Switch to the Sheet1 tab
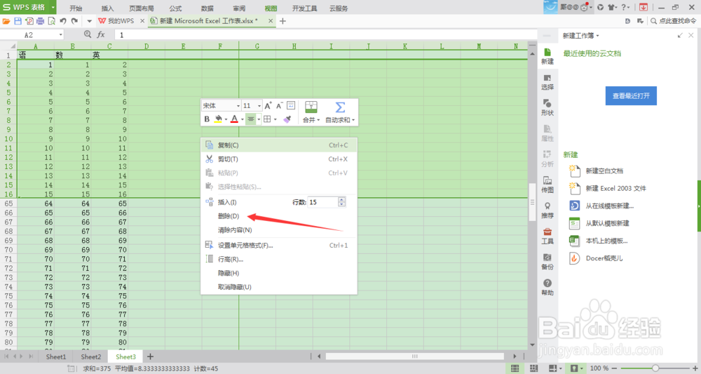Viewport: 701px width, 374px height. [56, 356]
